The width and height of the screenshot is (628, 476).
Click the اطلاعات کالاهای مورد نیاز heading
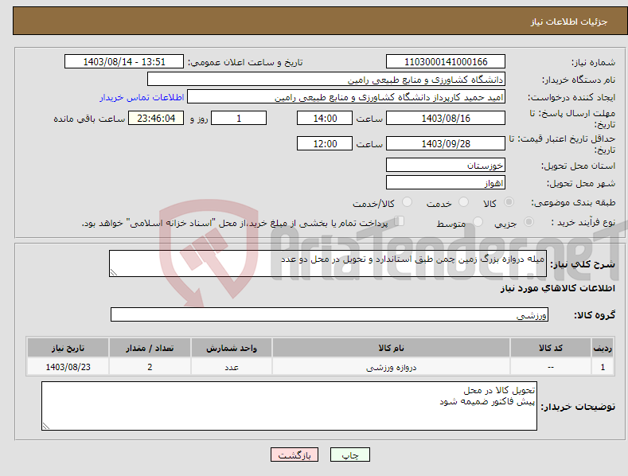557,288
